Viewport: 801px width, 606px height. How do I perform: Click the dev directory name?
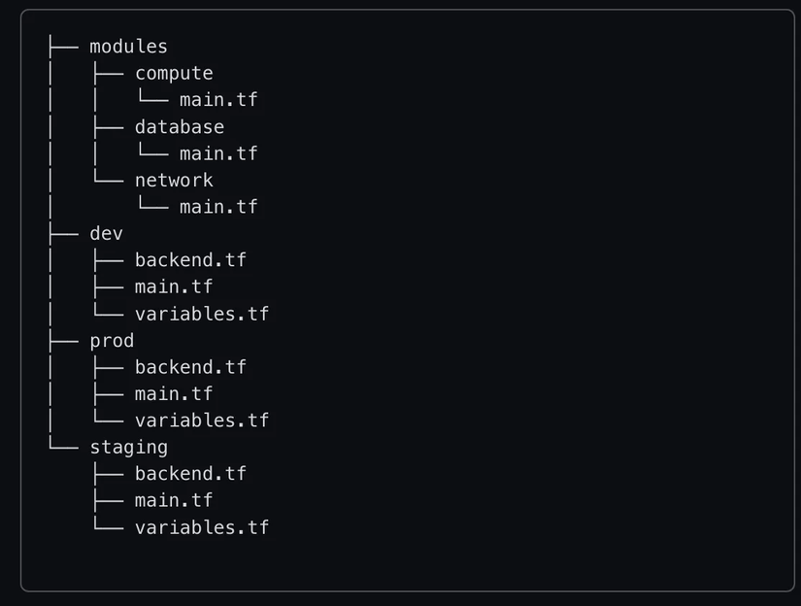click(x=106, y=233)
